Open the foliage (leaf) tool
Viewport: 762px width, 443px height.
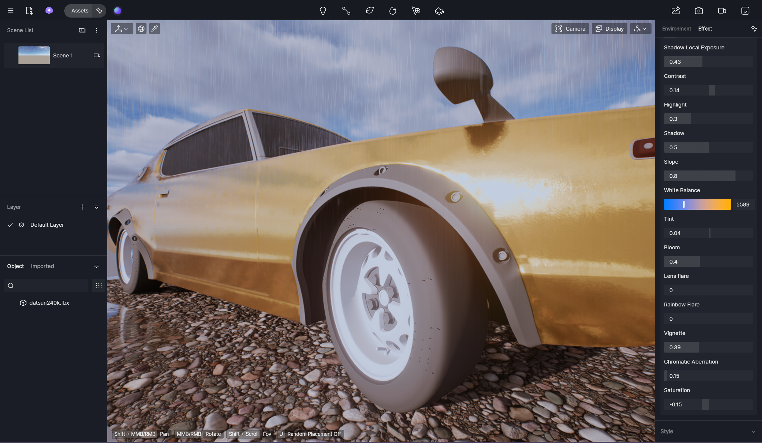click(369, 11)
